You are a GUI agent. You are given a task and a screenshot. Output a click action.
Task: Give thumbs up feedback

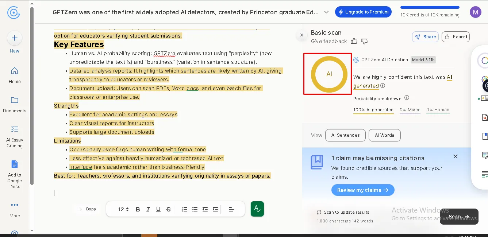click(x=354, y=41)
